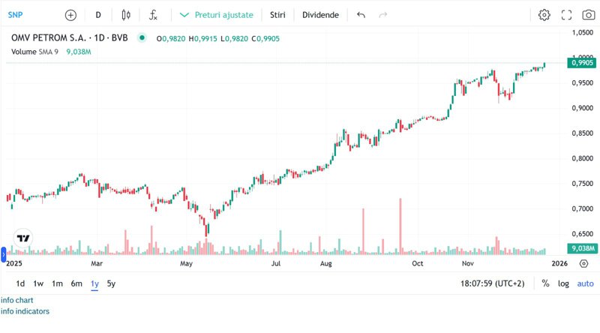The width and height of the screenshot is (600, 333).
Task: Enter fullscreen chart mode
Action: 566,15
